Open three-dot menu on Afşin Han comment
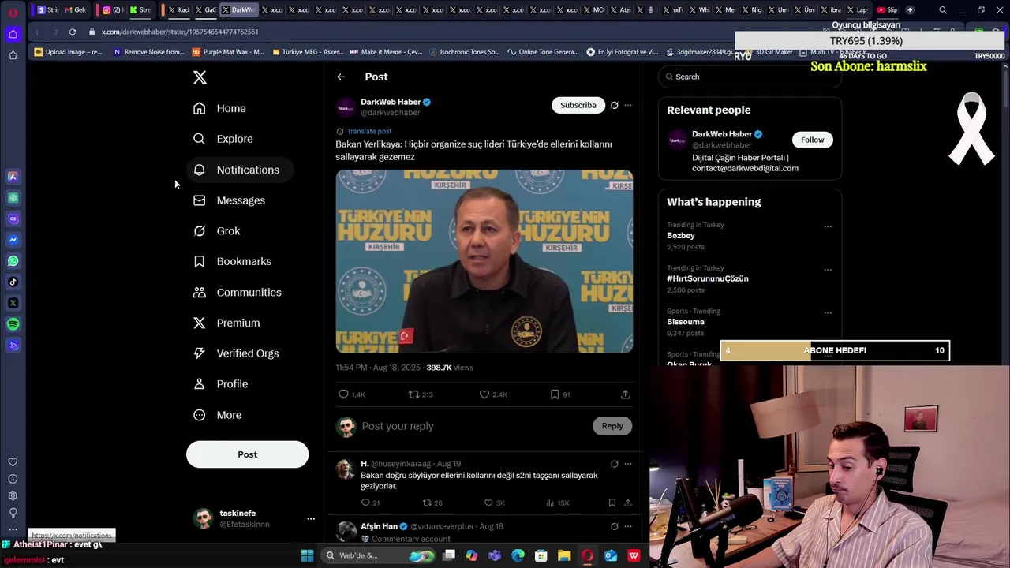Image resolution: width=1010 pixels, height=568 pixels. click(x=628, y=526)
